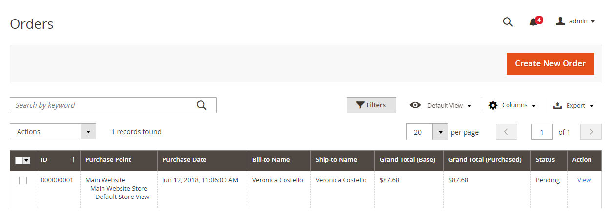610x217 pixels.
Task: Open the Export options dropdown
Action: click(573, 105)
